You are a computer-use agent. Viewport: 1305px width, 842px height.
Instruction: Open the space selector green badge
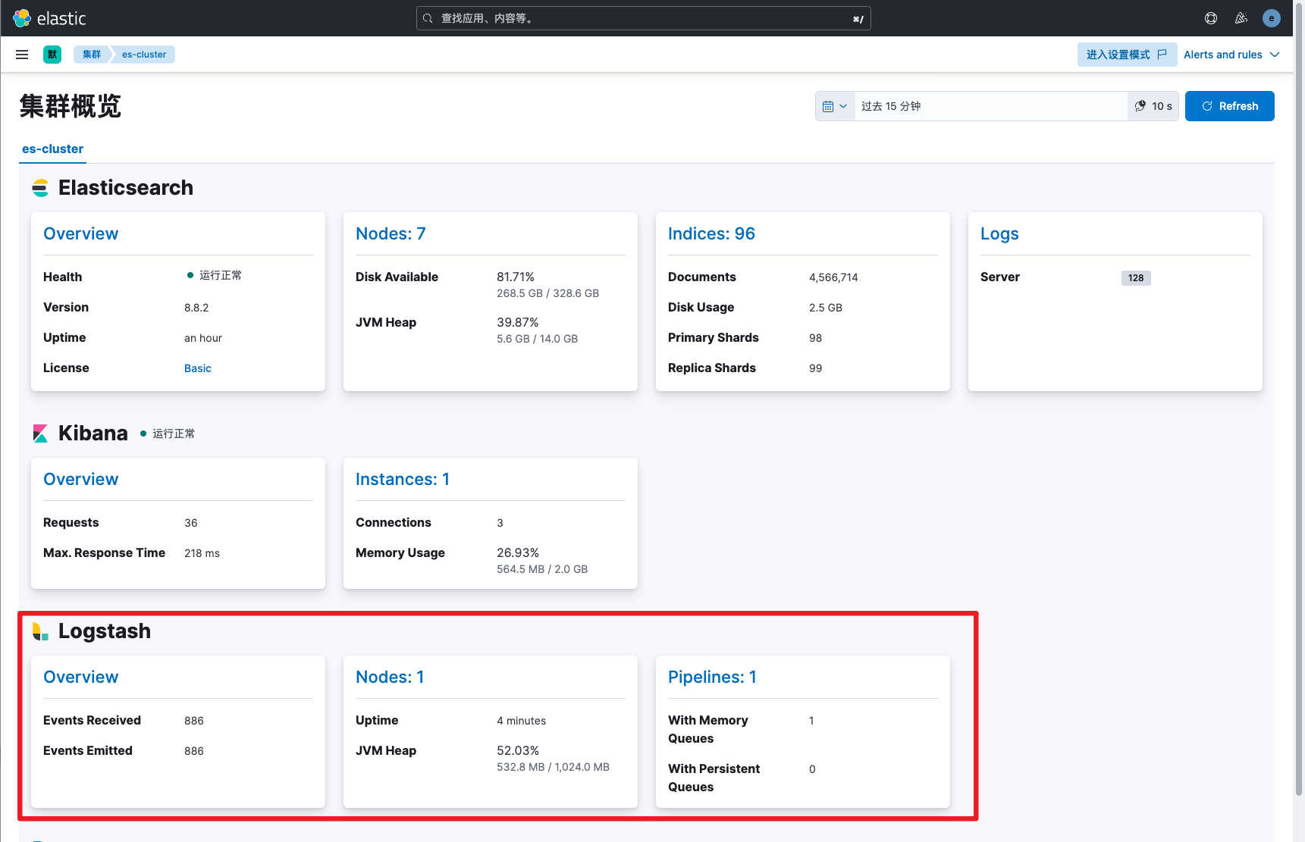click(52, 55)
